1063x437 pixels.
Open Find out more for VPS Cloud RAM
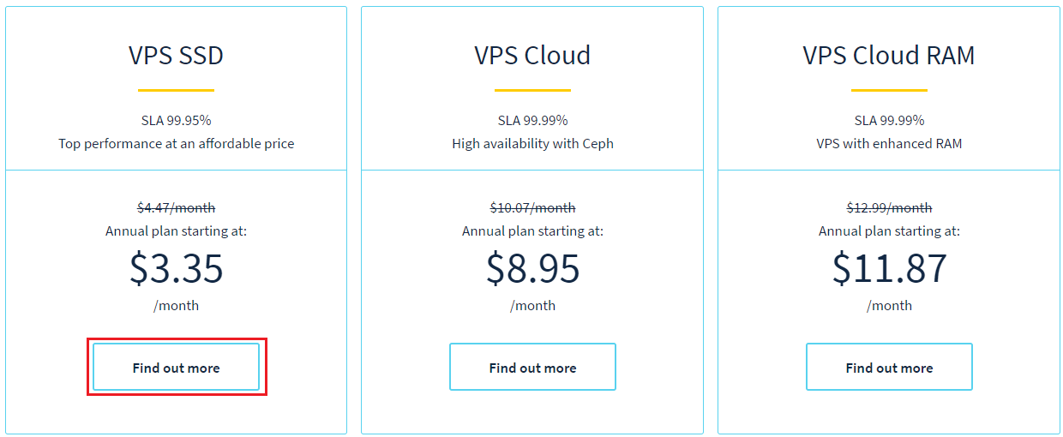[x=889, y=367]
